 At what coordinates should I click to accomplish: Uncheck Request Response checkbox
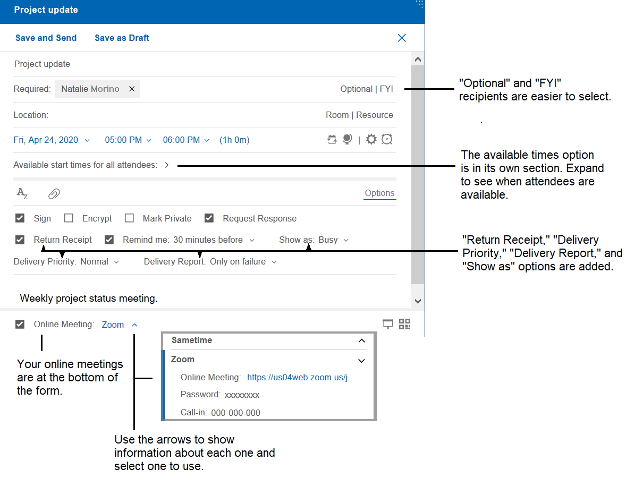(209, 218)
